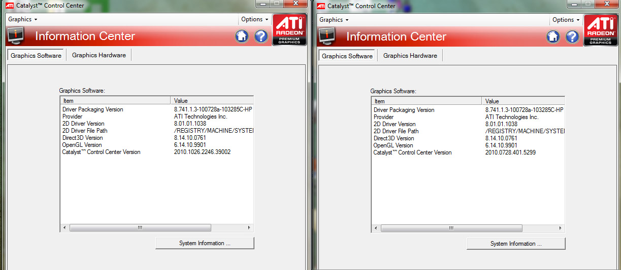Click 8.14.10.0761 value in left window
The width and height of the screenshot is (621, 270).
coord(190,138)
